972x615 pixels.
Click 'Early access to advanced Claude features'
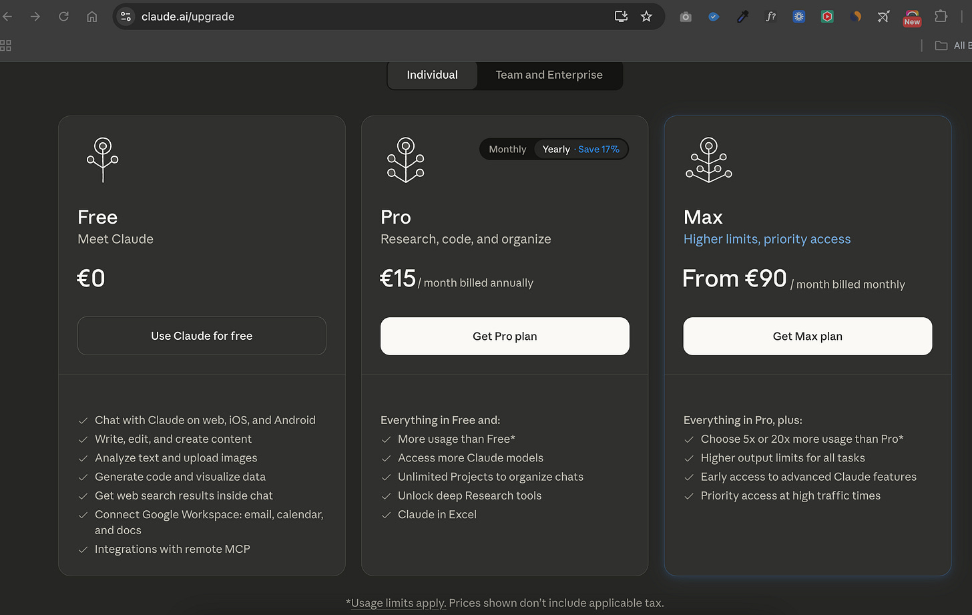tap(808, 477)
